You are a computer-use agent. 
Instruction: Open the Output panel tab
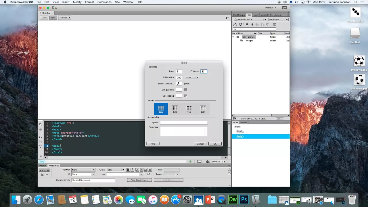coord(43,166)
